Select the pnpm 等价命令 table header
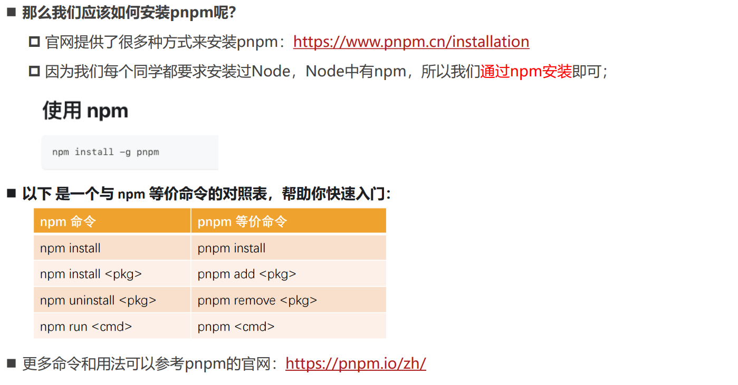The image size is (738, 385). pos(289,221)
